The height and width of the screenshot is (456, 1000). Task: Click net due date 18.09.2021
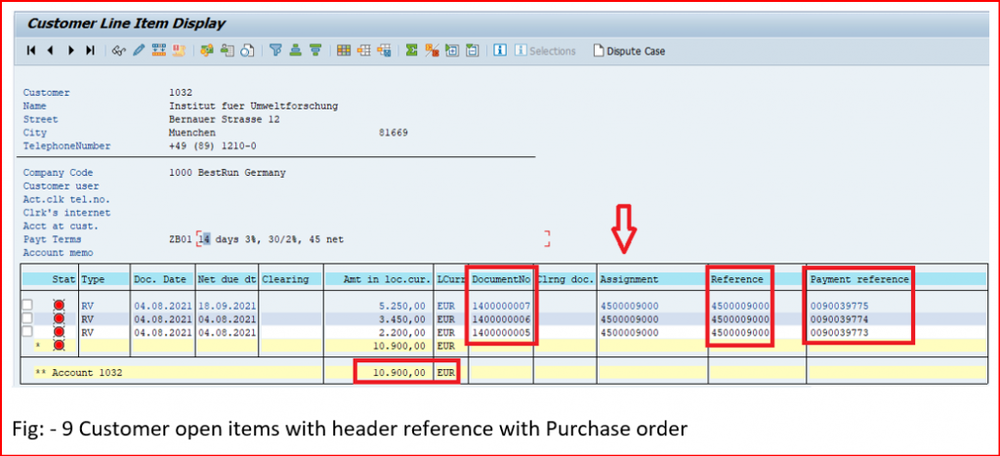pyautogui.click(x=227, y=307)
